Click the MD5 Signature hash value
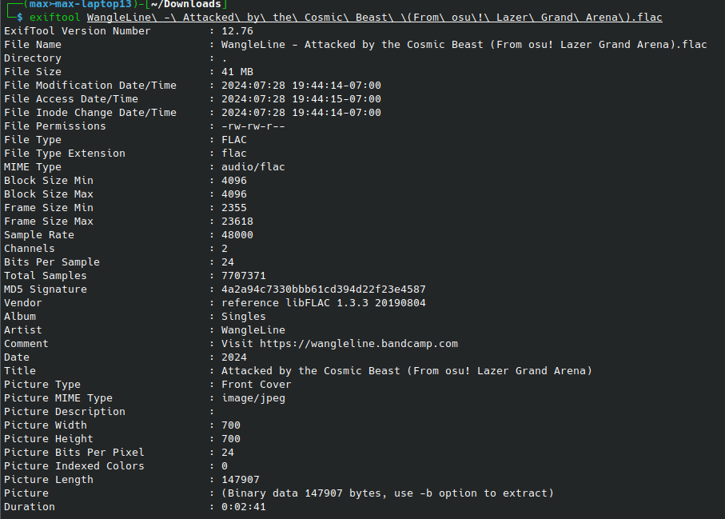 tap(323, 289)
